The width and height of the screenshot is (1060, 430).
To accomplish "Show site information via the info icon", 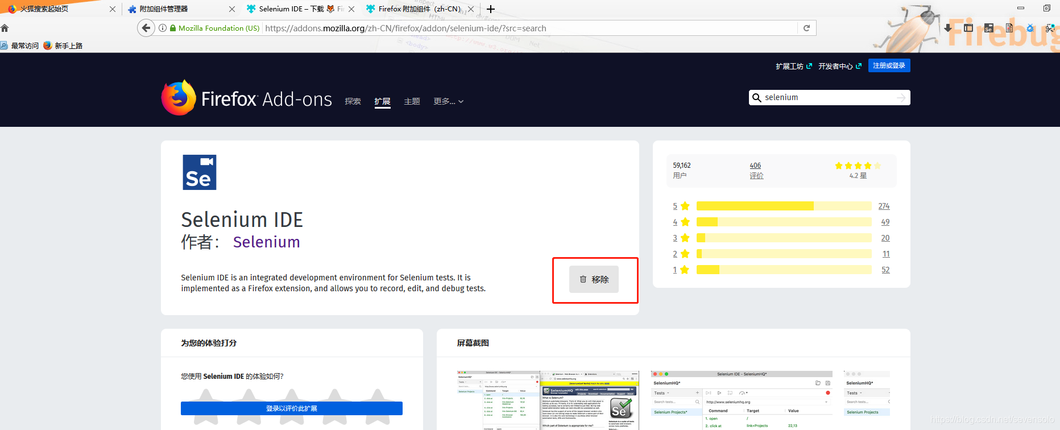I will (163, 28).
